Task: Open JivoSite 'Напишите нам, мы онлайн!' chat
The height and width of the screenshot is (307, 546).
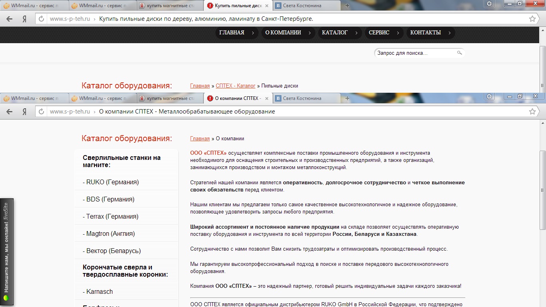Action: 7,252
